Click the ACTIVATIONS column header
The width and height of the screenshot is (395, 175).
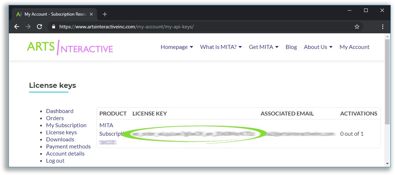click(x=359, y=113)
